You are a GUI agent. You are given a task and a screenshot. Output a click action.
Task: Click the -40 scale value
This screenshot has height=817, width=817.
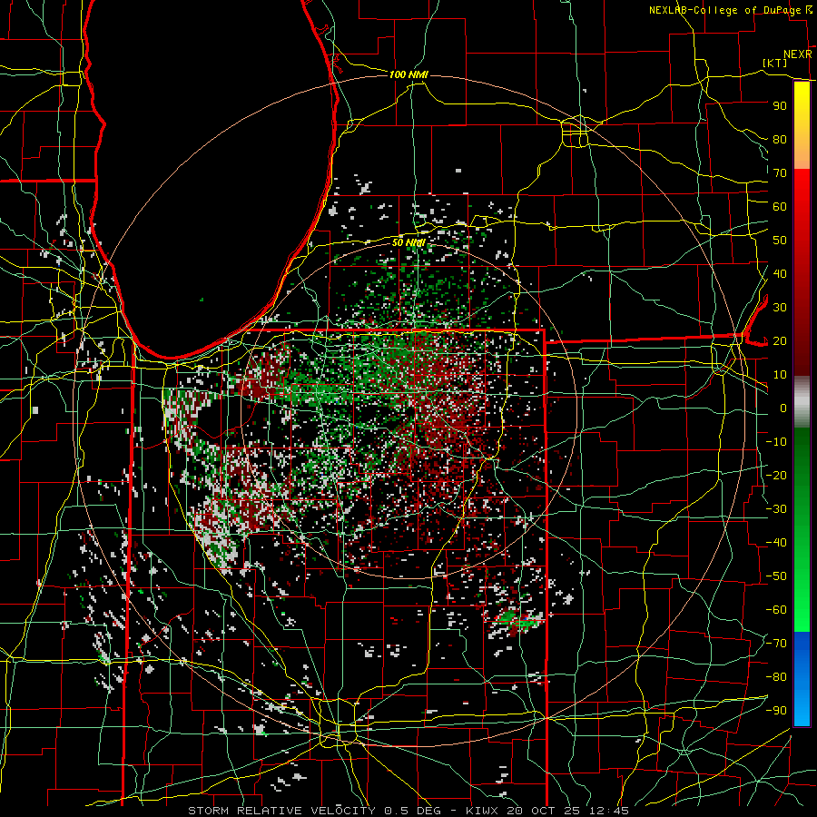click(x=776, y=543)
